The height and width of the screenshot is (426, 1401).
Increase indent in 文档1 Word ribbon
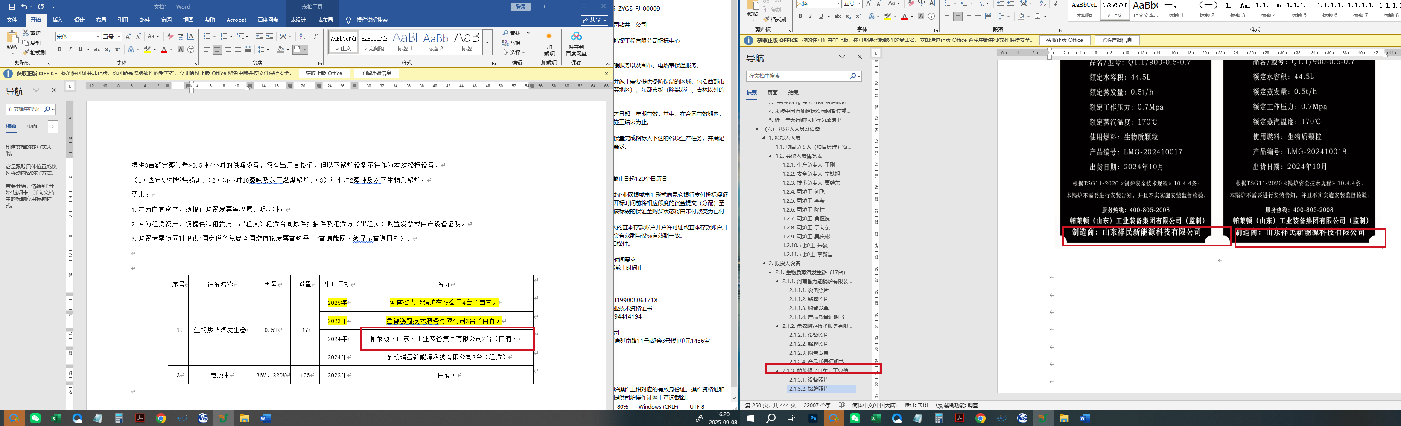[270, 36]
